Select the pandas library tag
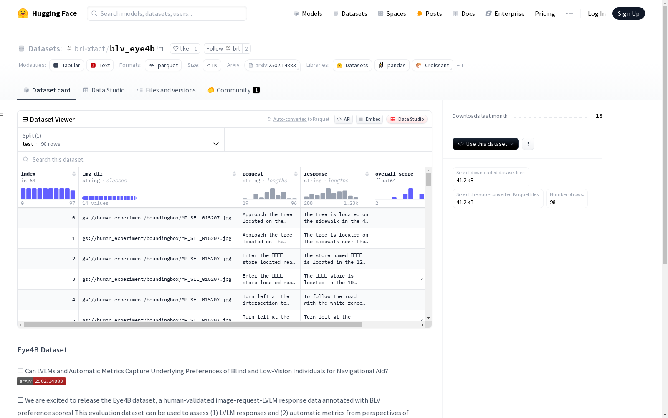This screenshot has width=668, height=418. point(392,65)
